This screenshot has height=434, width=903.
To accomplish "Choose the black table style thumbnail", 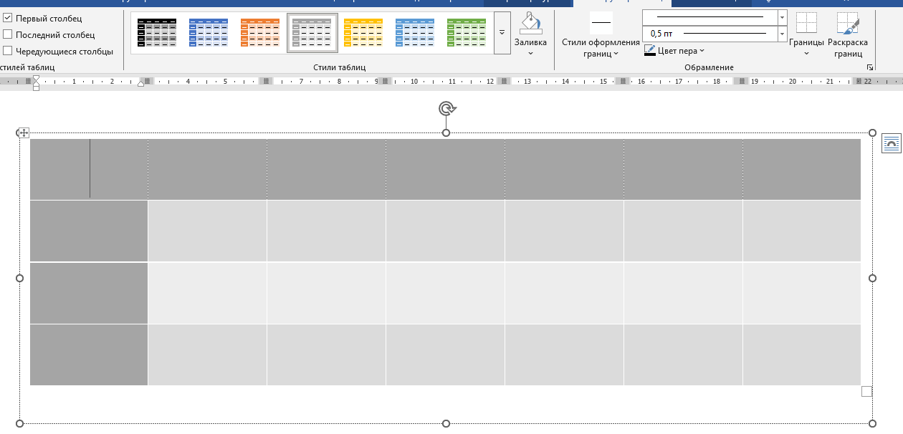I will (x=157, y=33).
